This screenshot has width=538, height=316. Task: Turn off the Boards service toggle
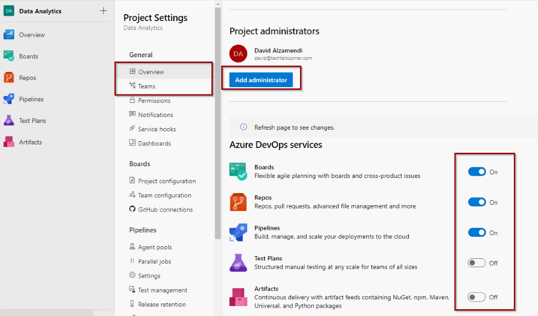[477, 172]
